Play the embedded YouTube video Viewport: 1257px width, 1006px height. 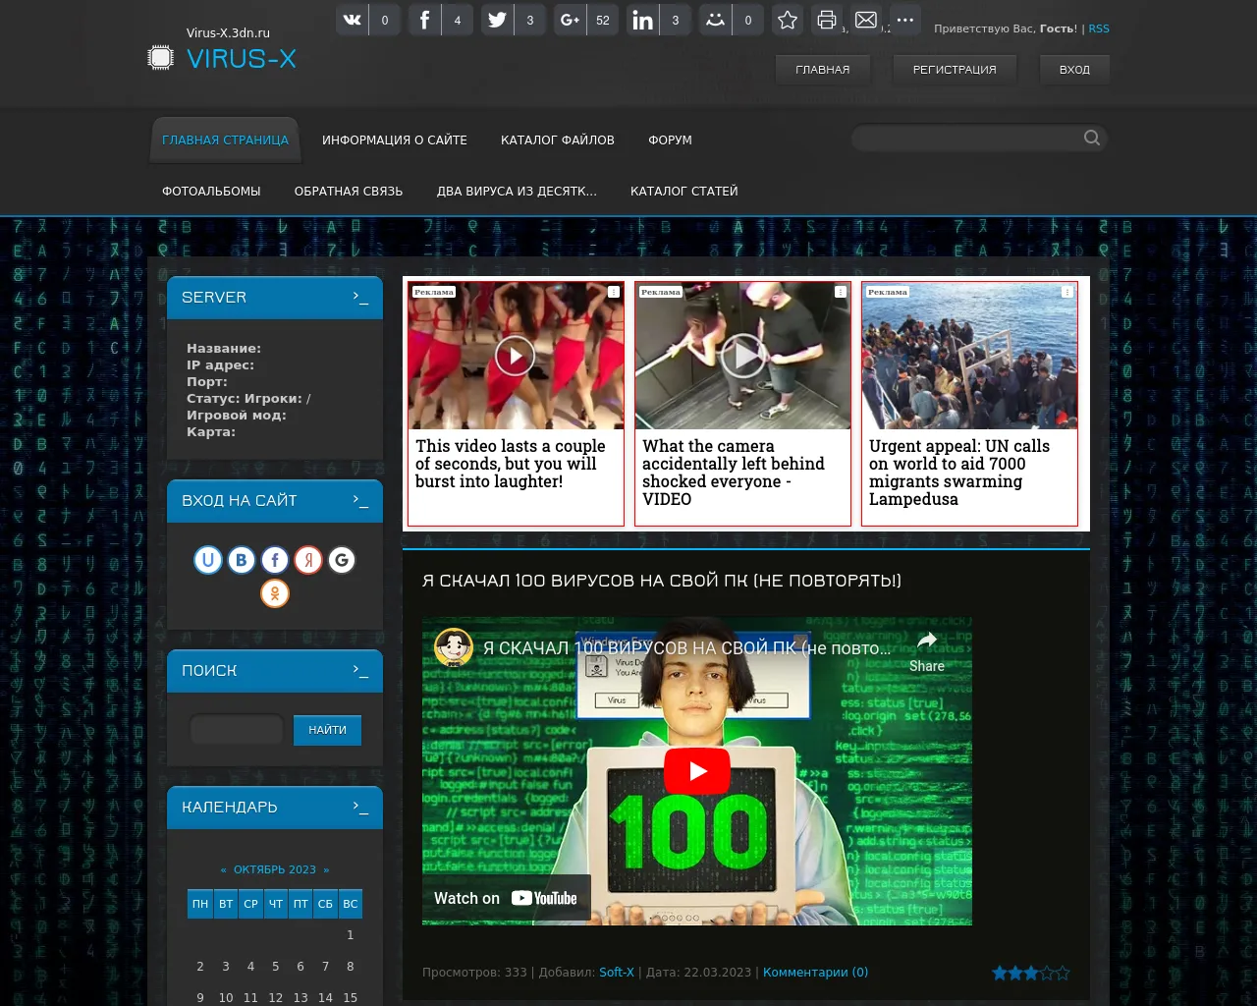click(697, 771)
